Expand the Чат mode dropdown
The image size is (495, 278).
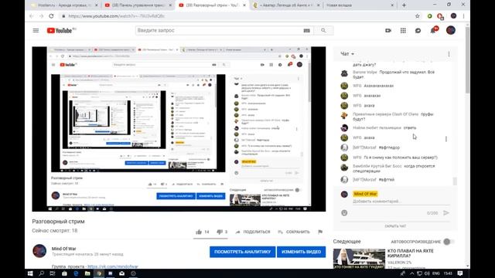pyautogui.click(x=347, y=54)
